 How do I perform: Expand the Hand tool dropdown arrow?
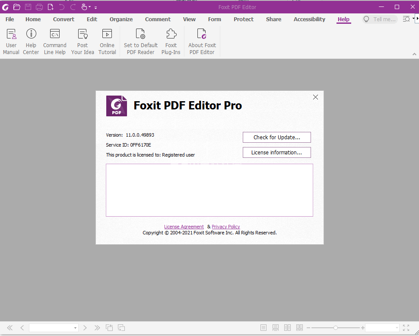point(89,7)
